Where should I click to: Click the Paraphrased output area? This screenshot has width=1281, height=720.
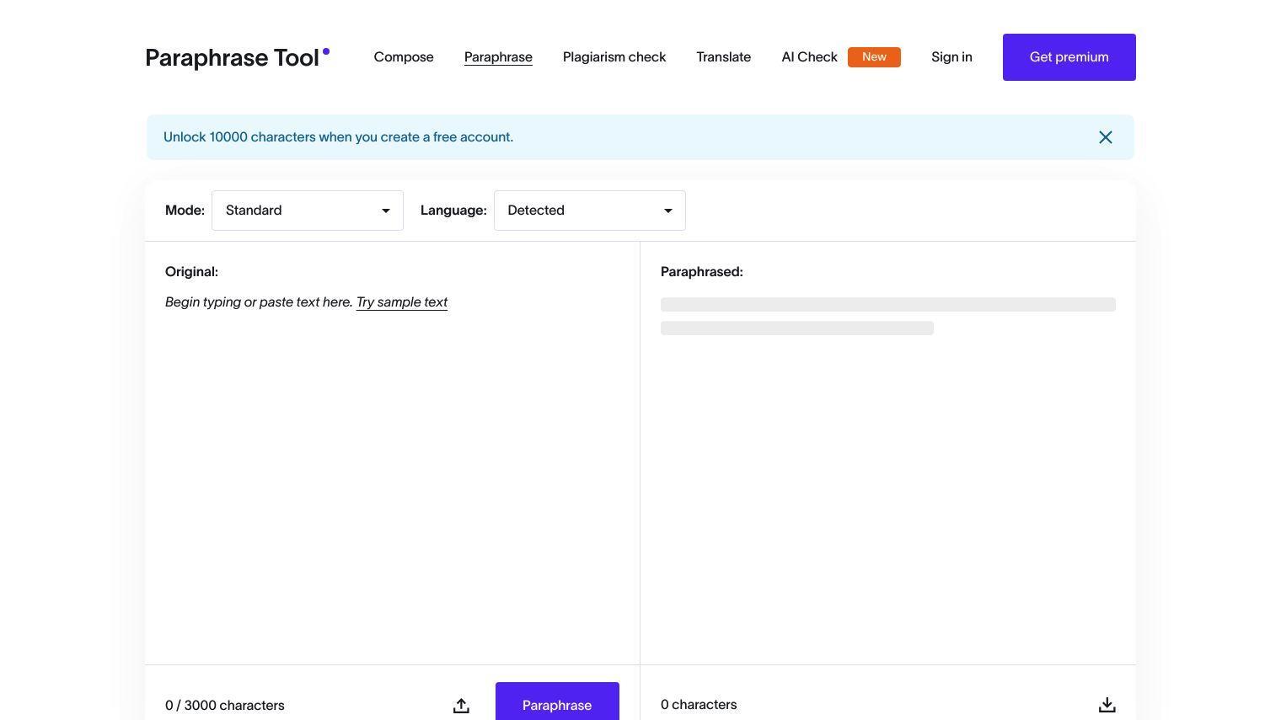pyautogui.click(x=888, y=472)
